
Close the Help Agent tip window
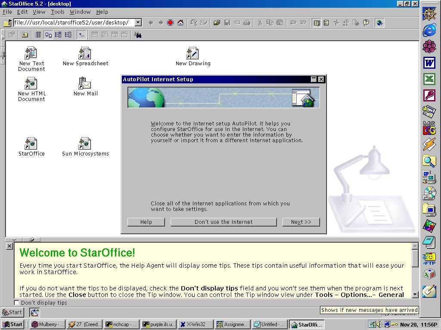9,246
